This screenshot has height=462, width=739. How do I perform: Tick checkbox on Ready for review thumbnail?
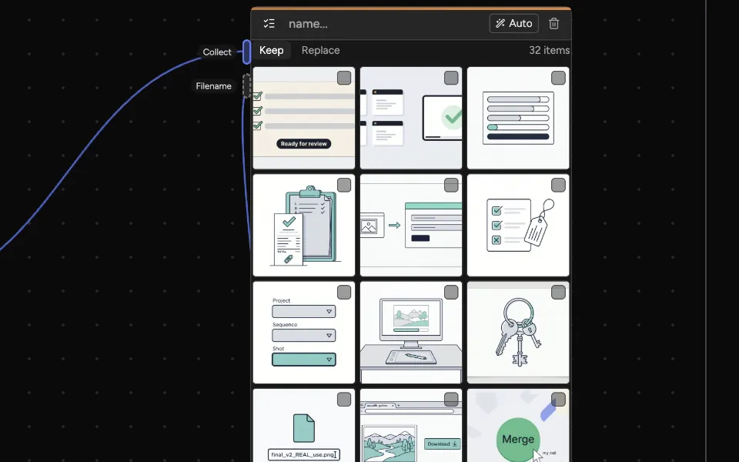pos(344,78)
